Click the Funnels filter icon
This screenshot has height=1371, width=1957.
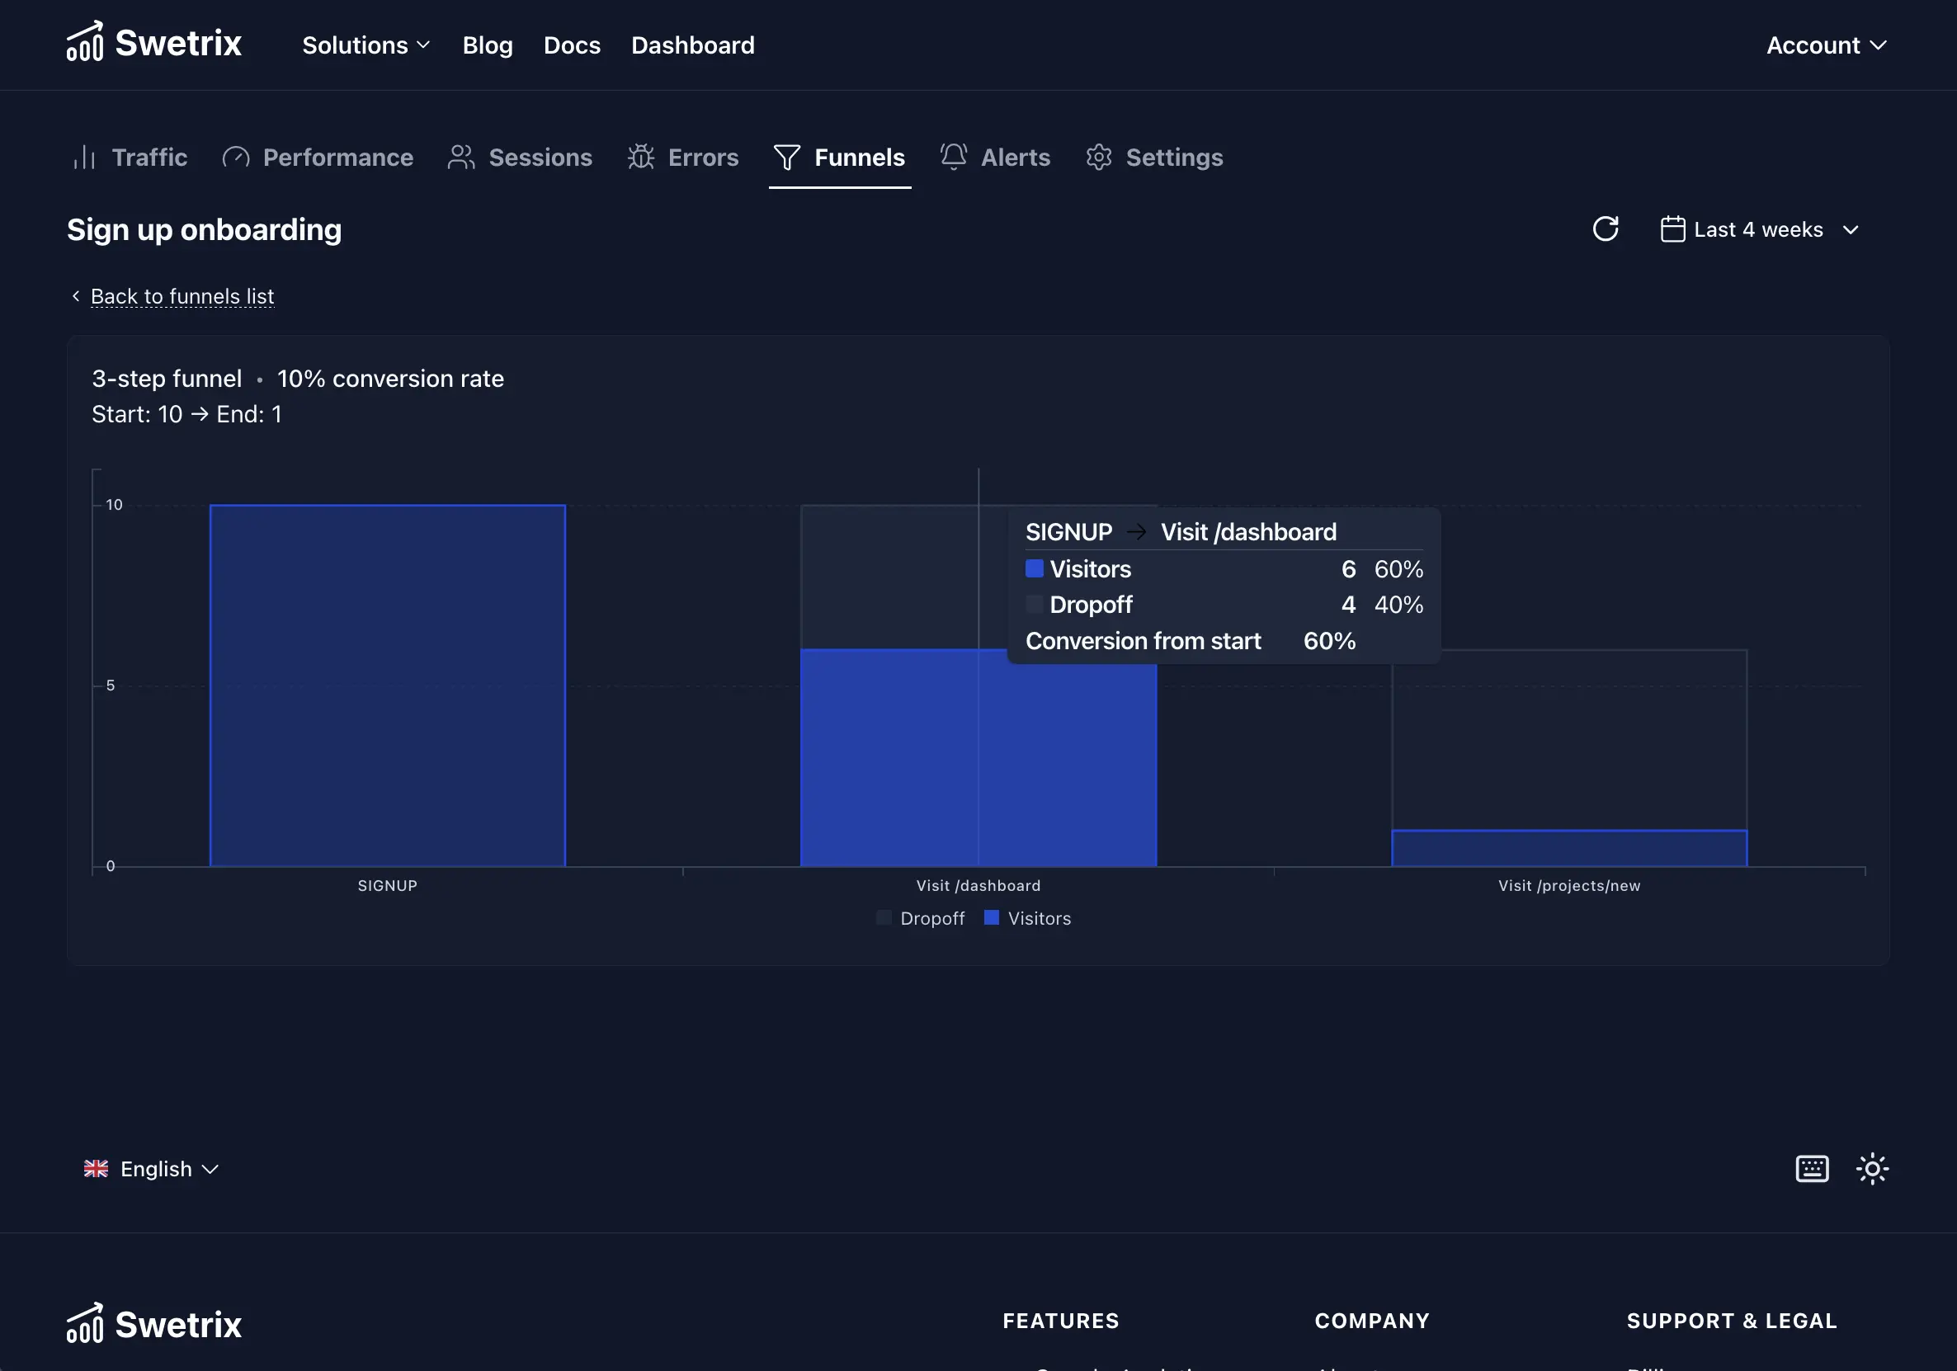786,158
